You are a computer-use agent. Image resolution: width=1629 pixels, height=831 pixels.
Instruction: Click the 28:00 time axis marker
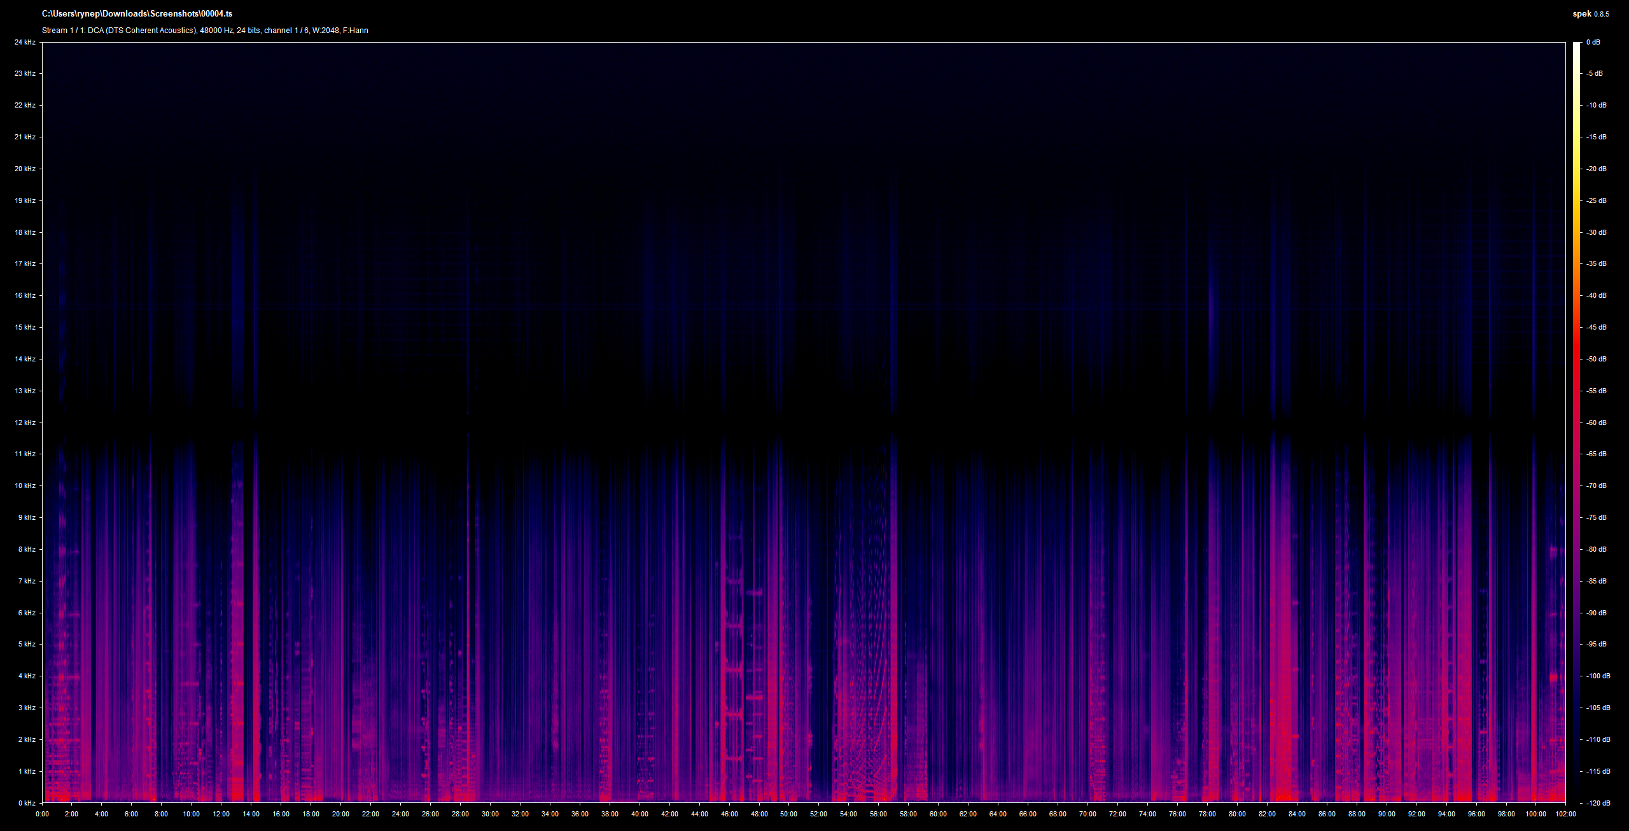click(x=460, y=814)
